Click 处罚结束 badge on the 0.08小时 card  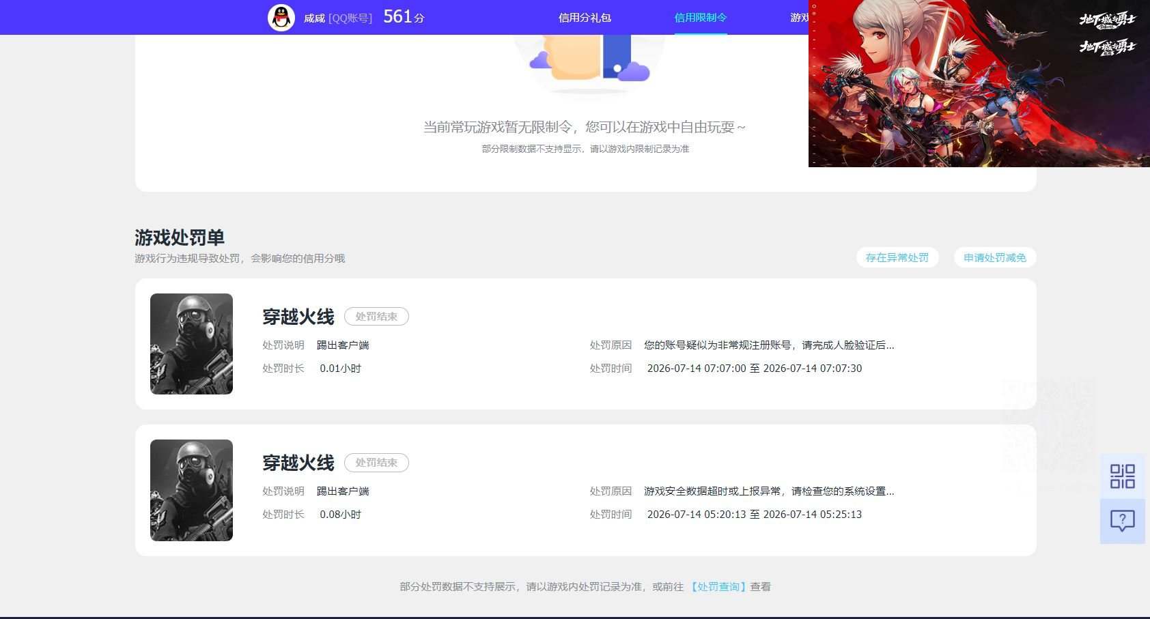tap(376, 463)
